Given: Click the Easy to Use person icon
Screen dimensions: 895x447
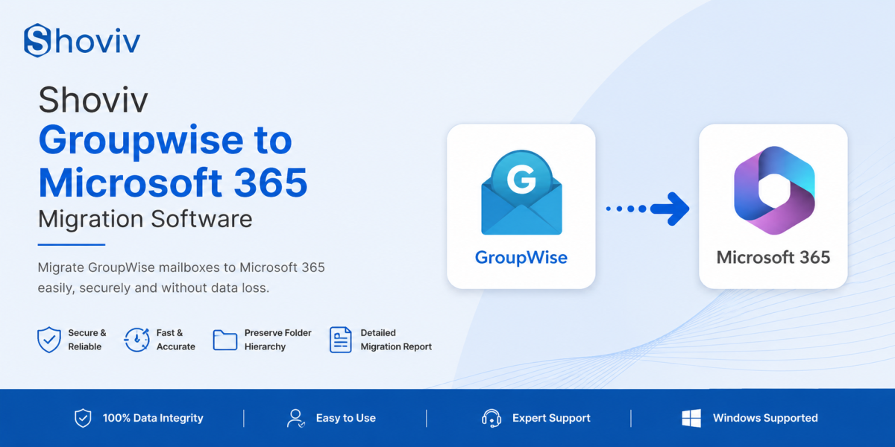Looking at the screenshot, I should (x=296, y=418).
